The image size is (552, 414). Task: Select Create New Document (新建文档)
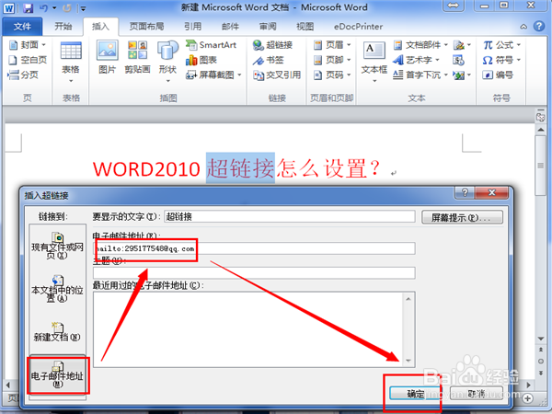(x=57, y=331)
